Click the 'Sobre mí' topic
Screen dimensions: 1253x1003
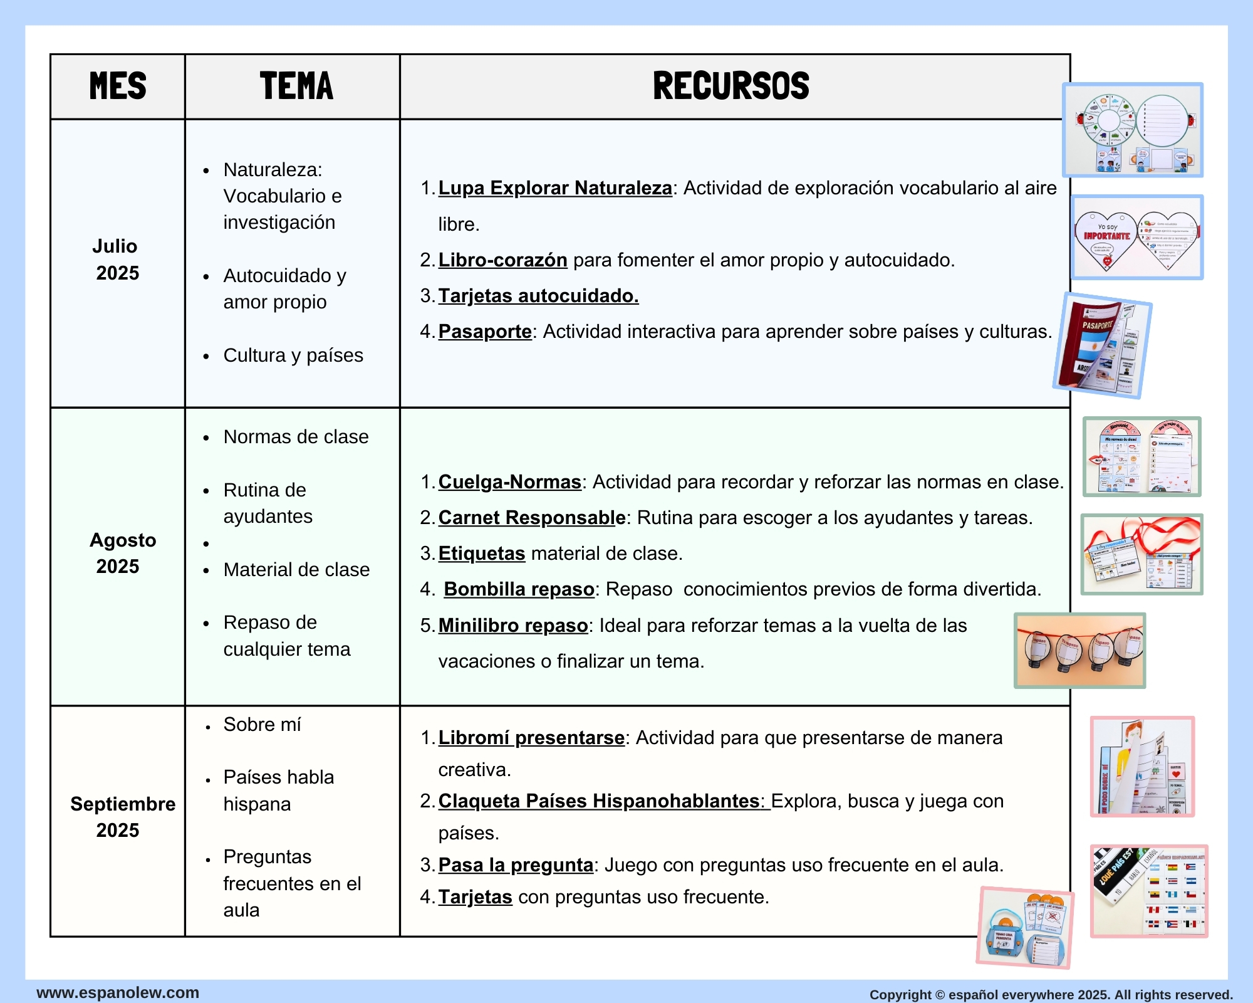pos(262,725)
